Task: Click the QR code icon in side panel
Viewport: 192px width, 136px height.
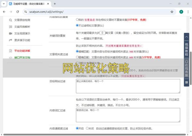Action: pos(187,82)
